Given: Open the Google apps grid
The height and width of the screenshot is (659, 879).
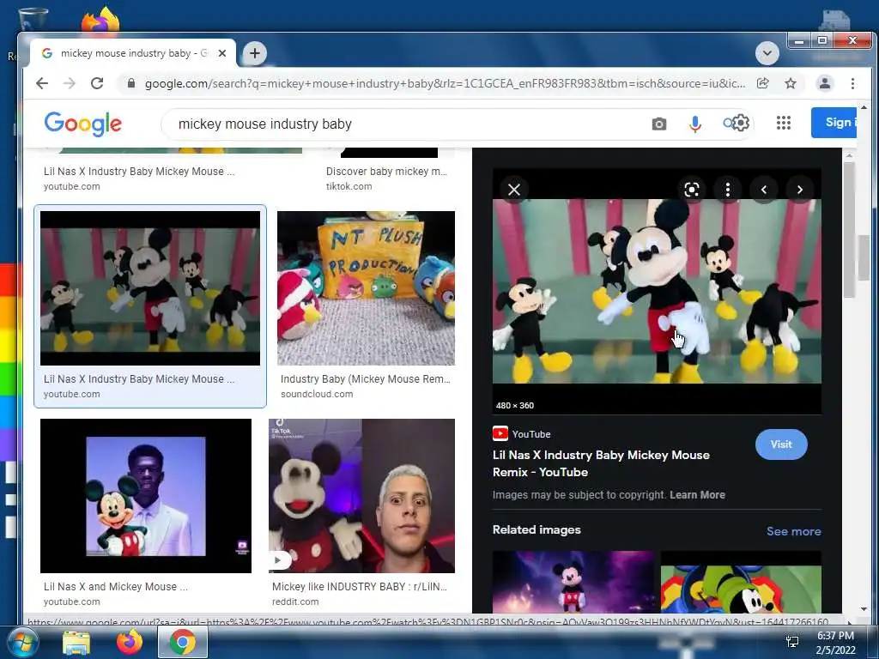Looking at the screenshot, I should point(783,123).
